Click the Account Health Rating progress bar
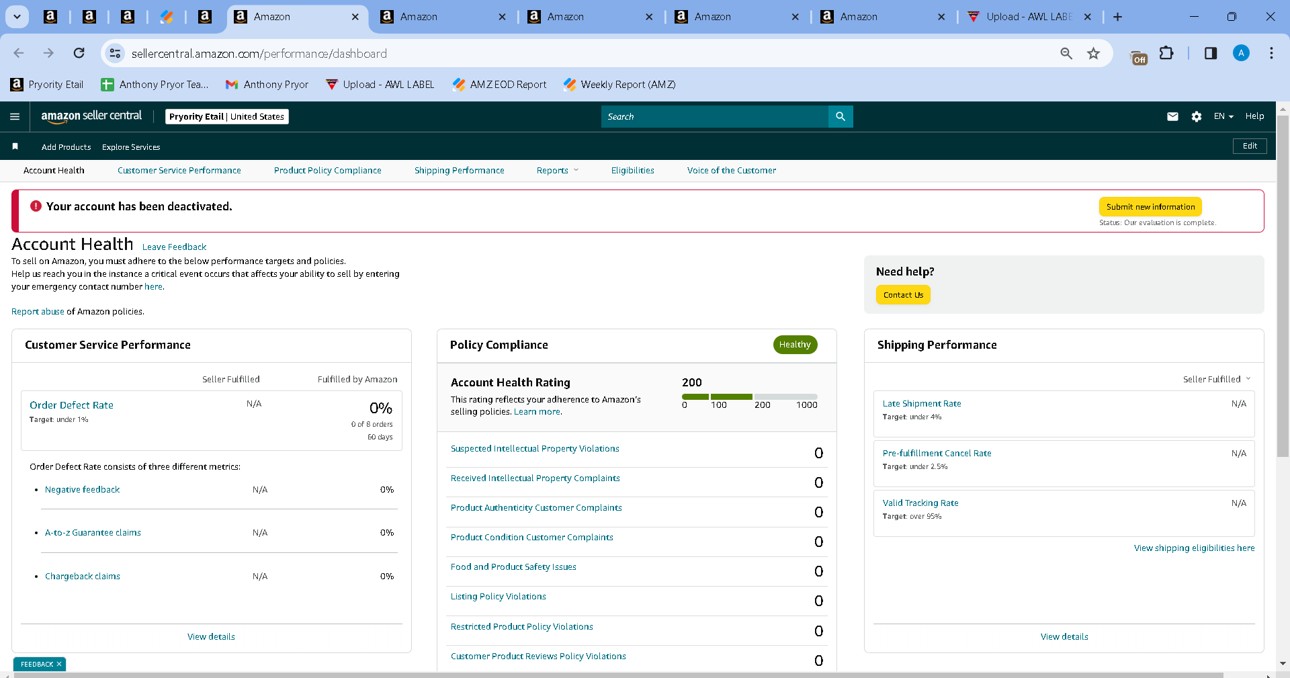1290x678 pixels. pos(750,396)
